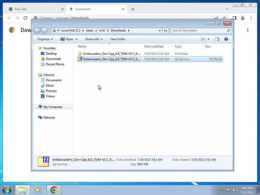This screenshot has width=260, height=195.
Task: Refresh the Downloads folder address bar
Action: [x=166, y=30]
